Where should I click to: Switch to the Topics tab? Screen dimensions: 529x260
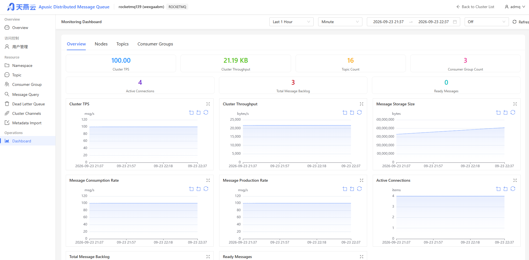coord(123,44)
